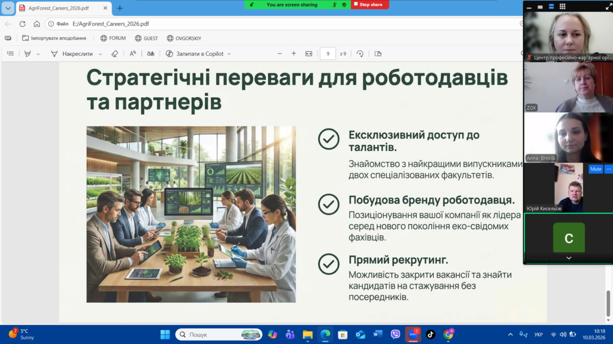
Task: Expand the highlighter options dropdown
Action: click(x=38, y=54)
